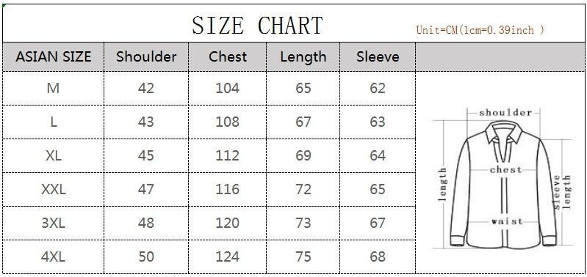Screen dimensions: 587x277
Task: Click chest value 124 for 4XL
Action: point(227,256)
